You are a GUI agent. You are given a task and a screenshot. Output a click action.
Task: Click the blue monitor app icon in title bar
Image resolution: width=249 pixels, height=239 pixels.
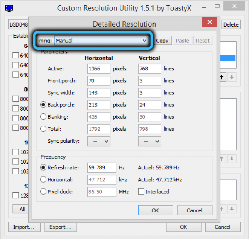pos(9,8)
